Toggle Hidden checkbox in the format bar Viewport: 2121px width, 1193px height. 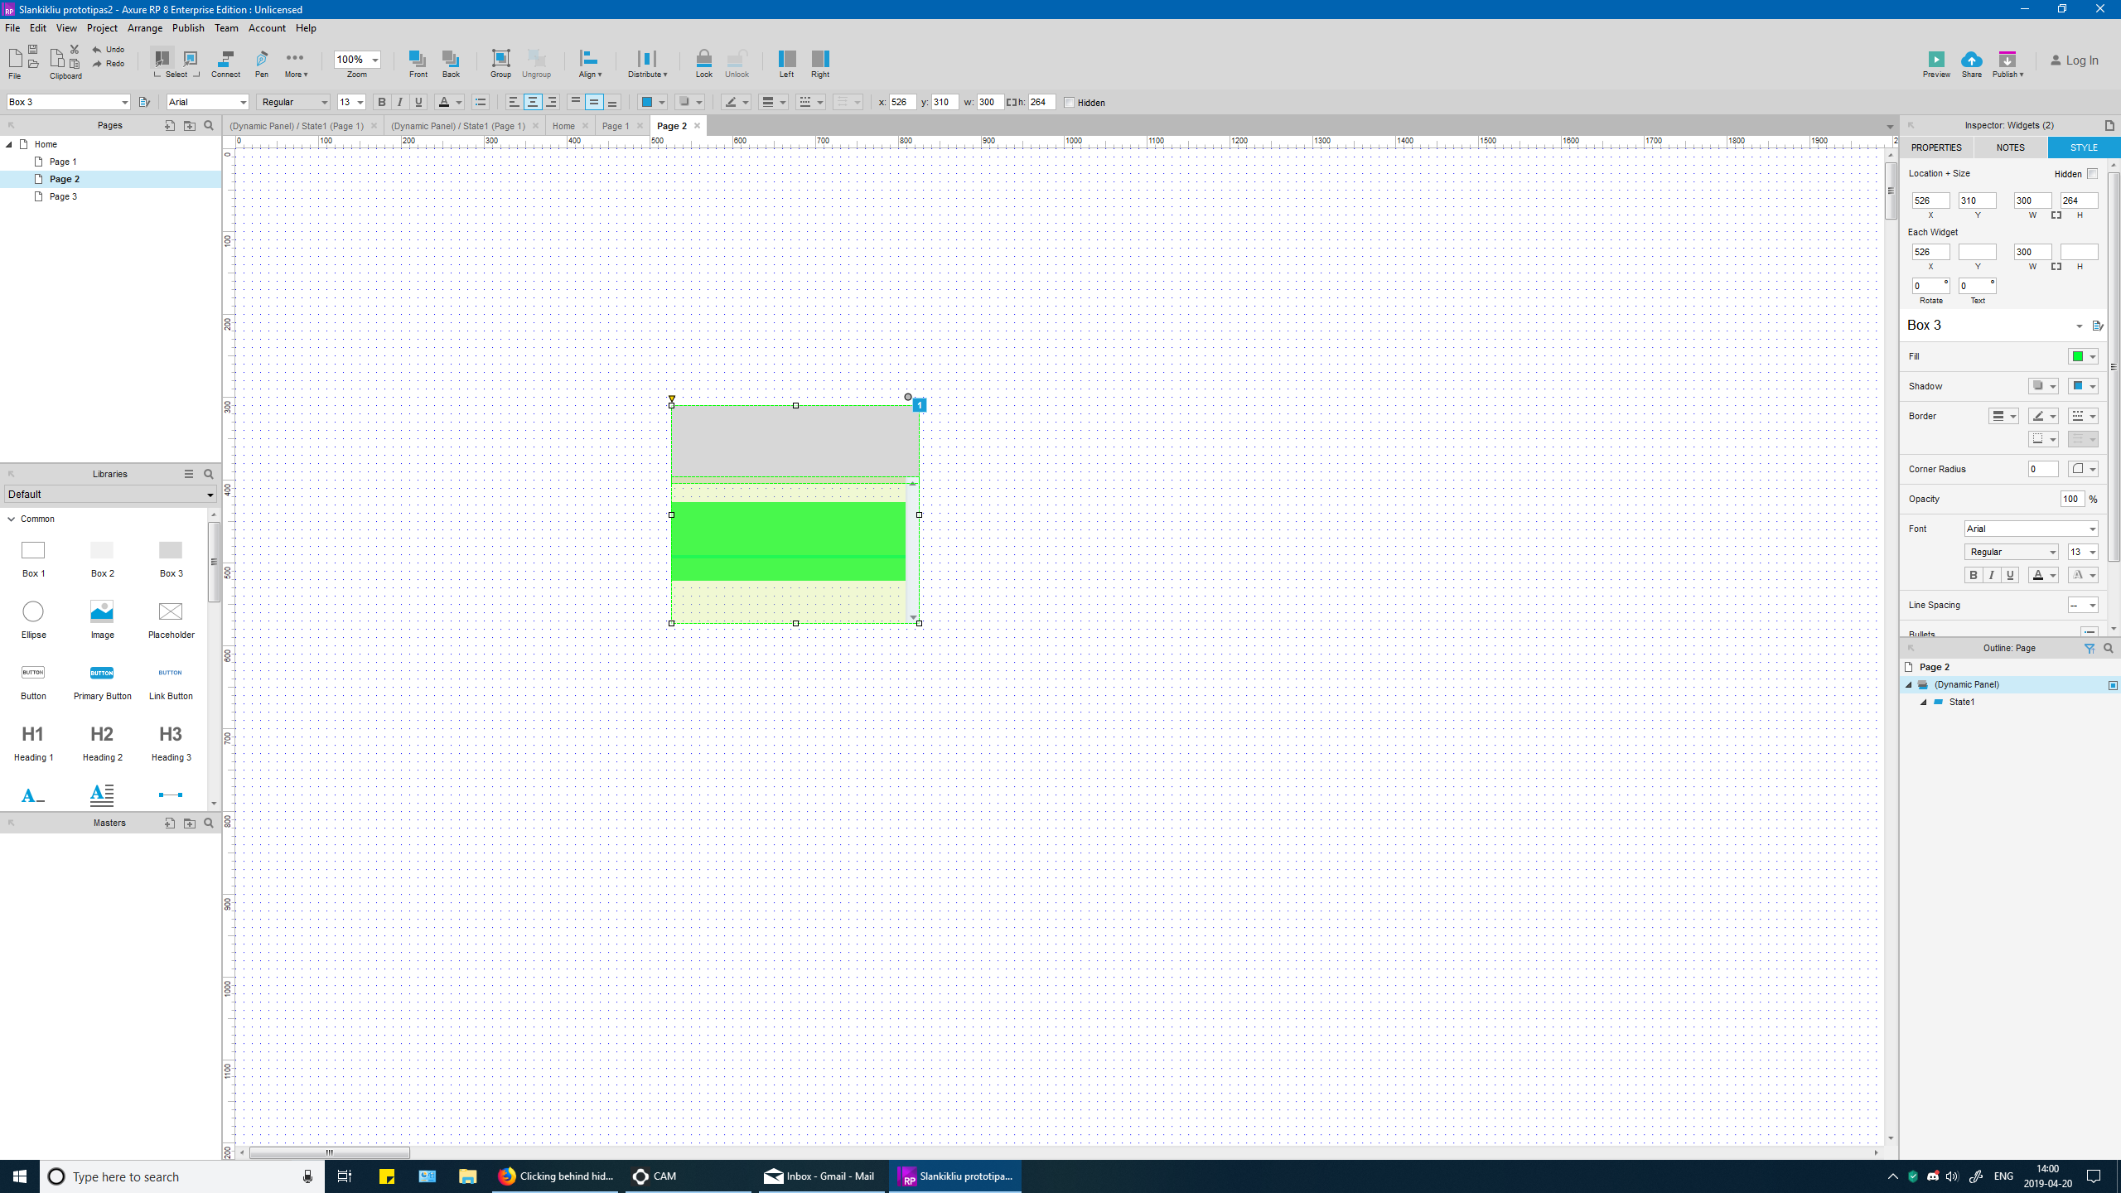(x=1069, y=103)
